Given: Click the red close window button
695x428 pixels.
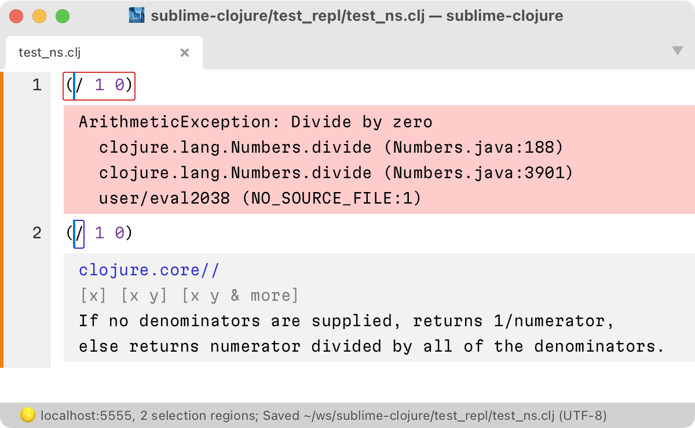Looking at the screenshot, I should pos(17,16).
